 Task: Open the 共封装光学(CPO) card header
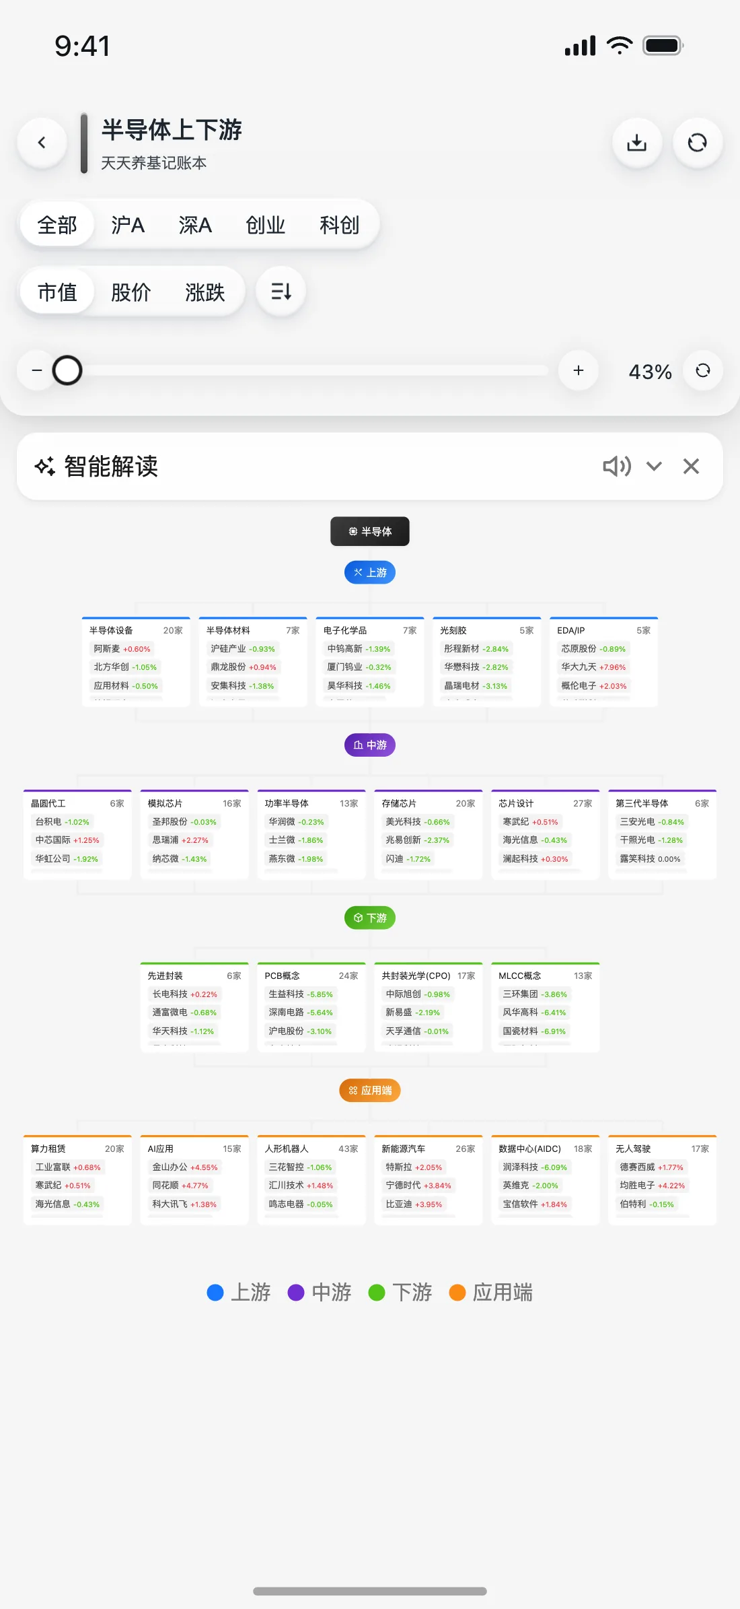[x=429, y=975]
